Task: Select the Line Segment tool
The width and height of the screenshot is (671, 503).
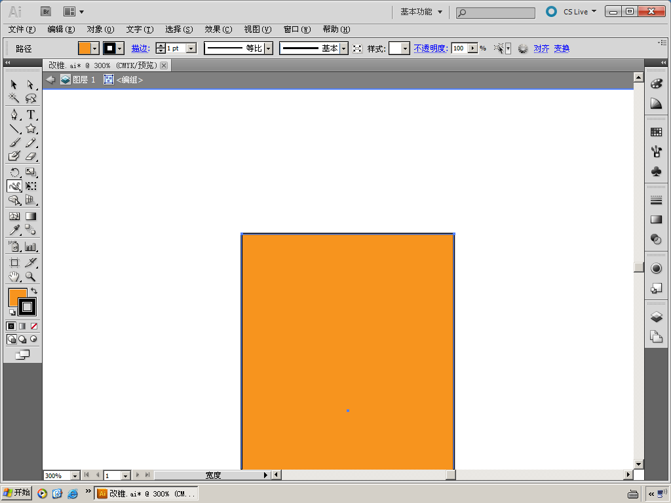Action: pyautogui.click(x=14, y=128)
